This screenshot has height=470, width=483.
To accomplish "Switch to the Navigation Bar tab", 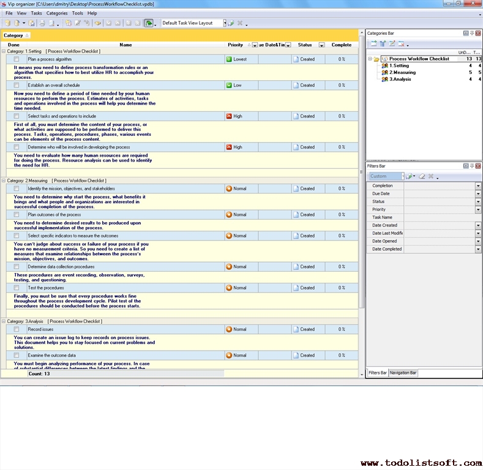I will [x=403, y=373].
